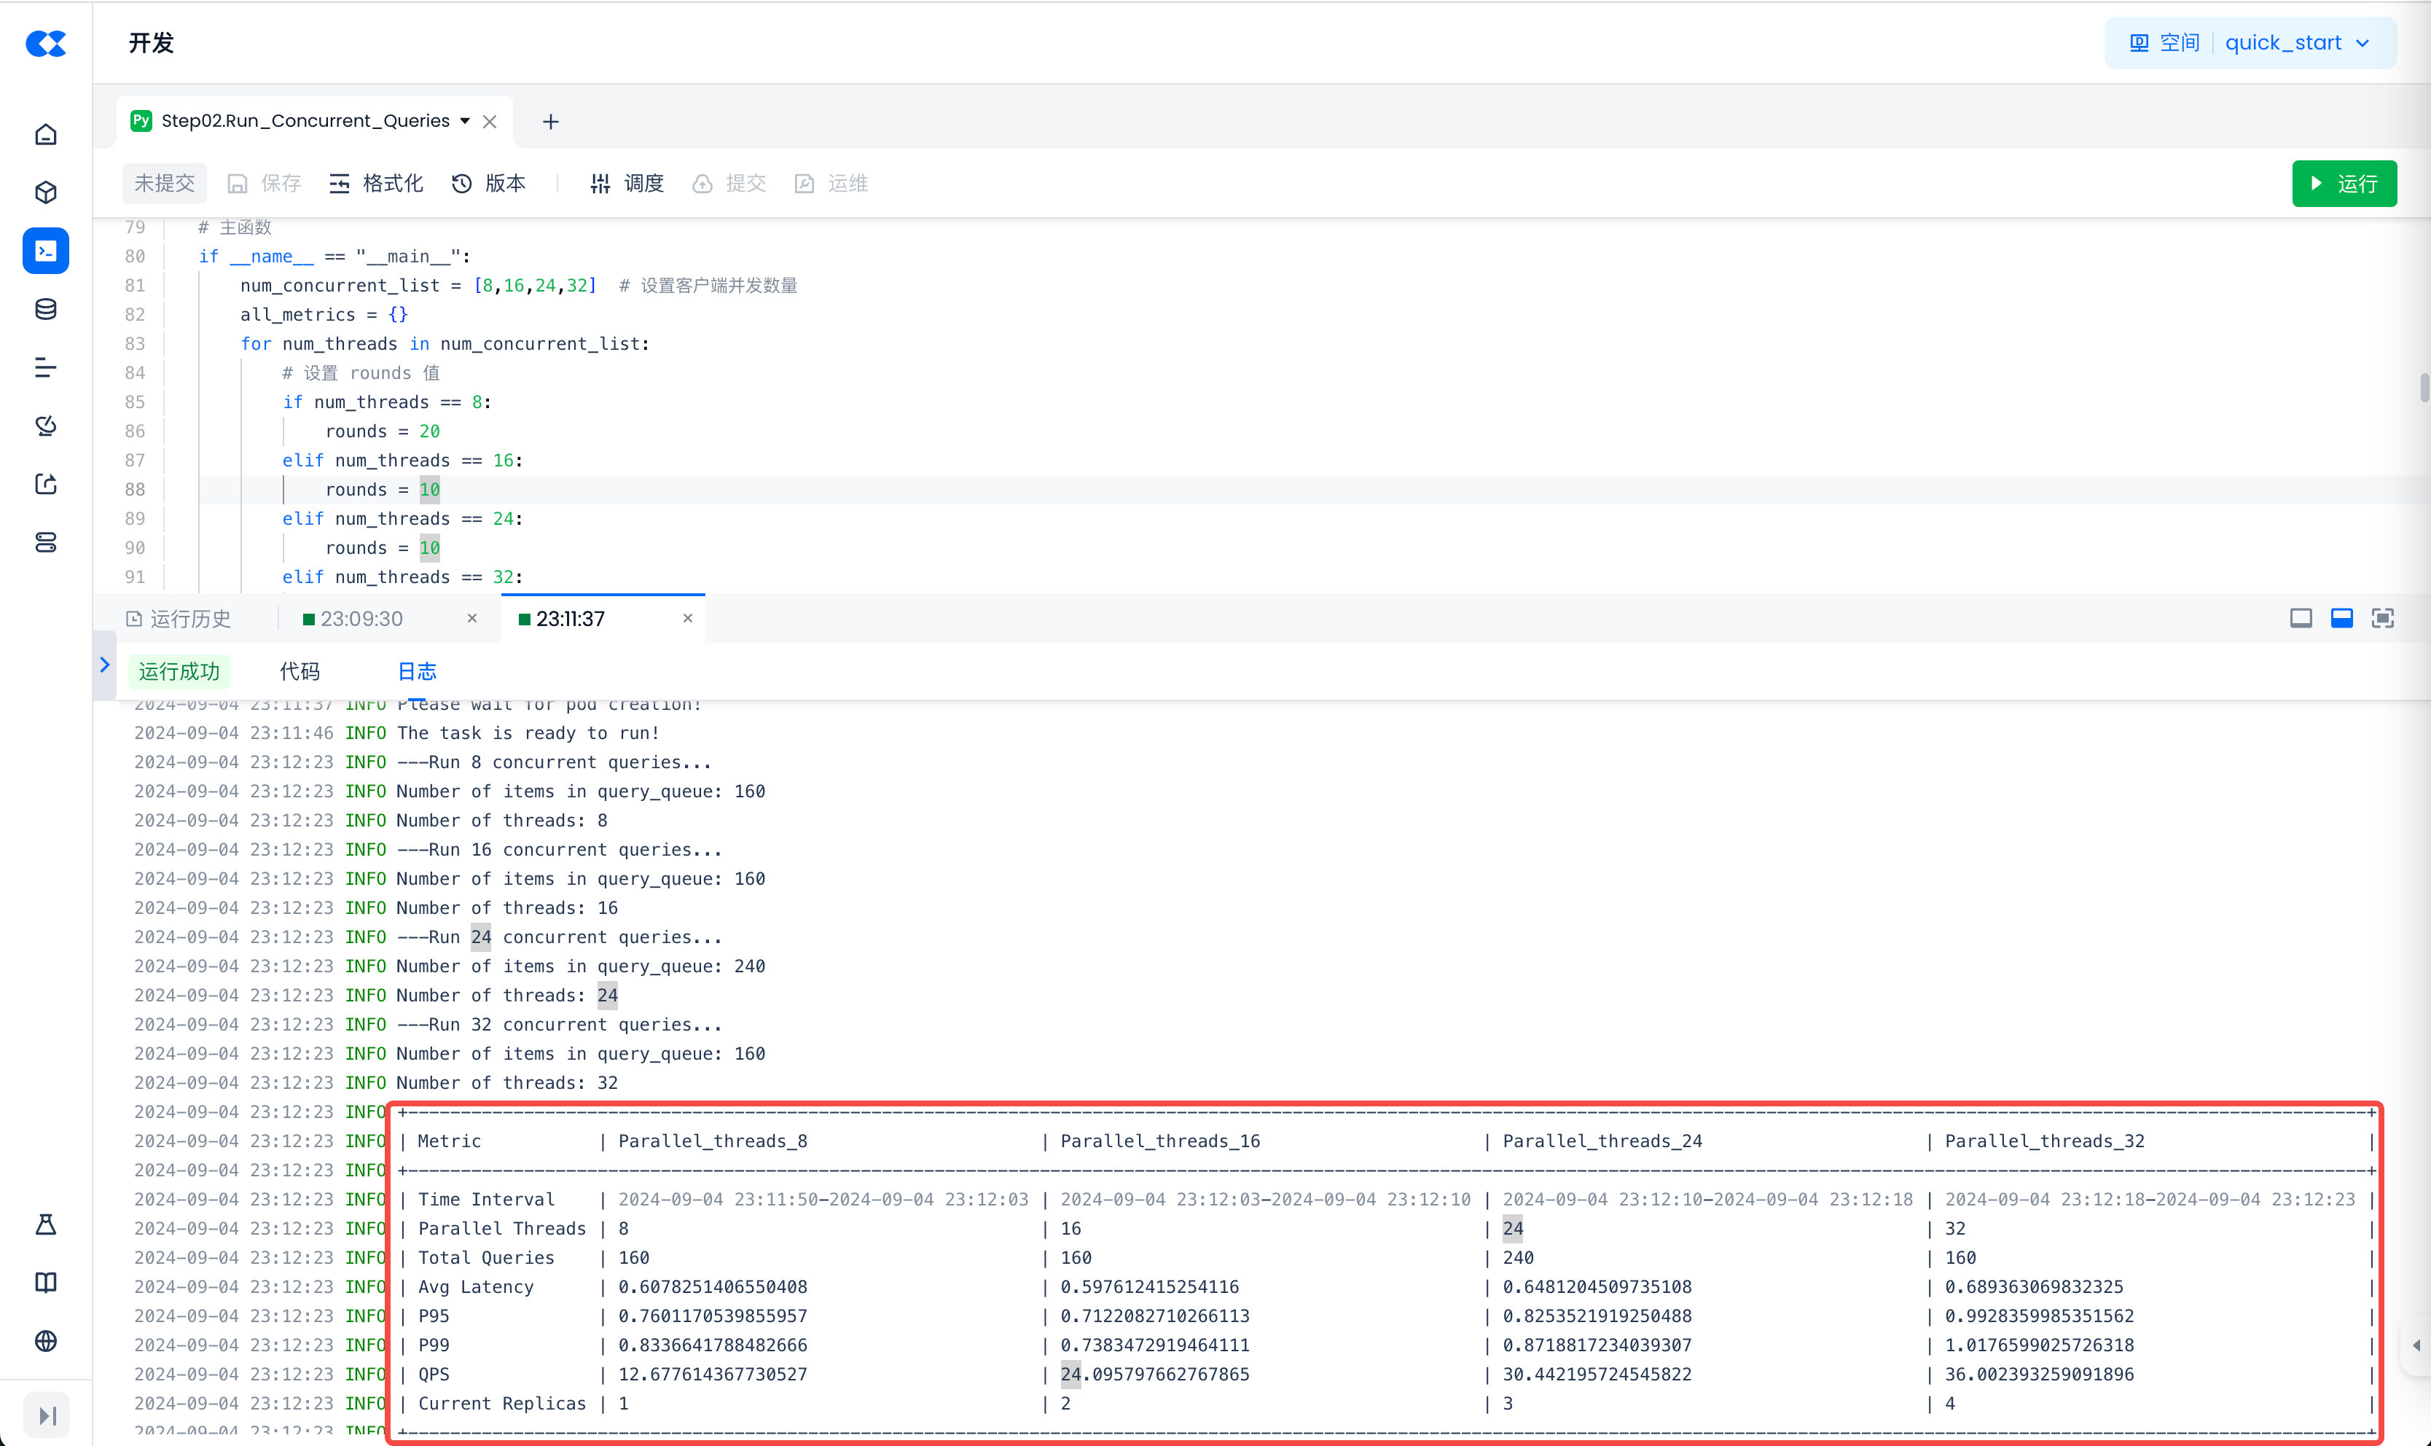2431x1446 pixels.
Task: Open the cube icon in sidebar
Action: tap(46, 192)
